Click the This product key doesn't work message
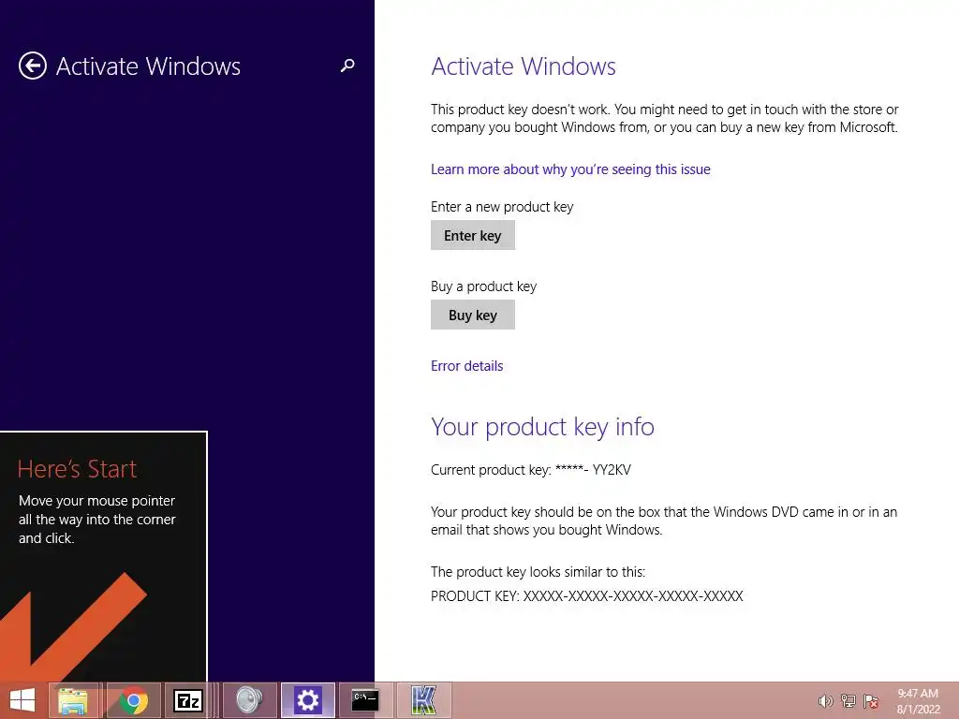The width and height of the screenshot is (959, 719). point(665,118)
